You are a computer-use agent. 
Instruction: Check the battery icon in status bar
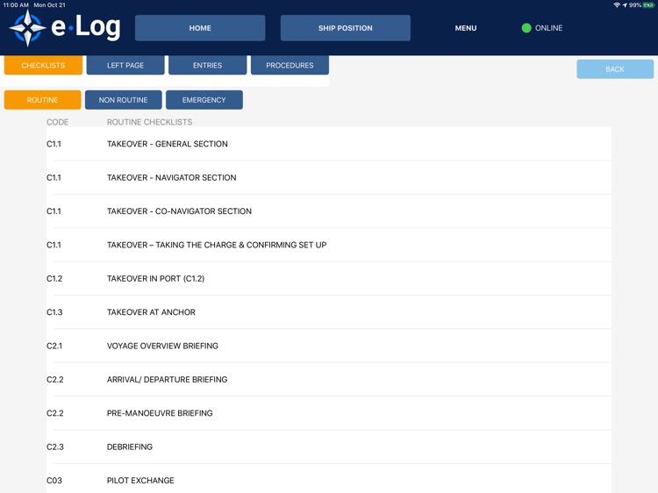[648, 5]
